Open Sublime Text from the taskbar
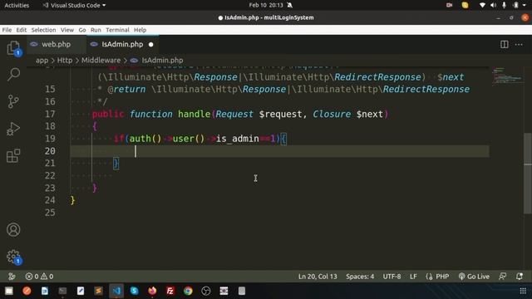This screenshot has width=532, height=299. (x=98, y=291)
